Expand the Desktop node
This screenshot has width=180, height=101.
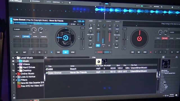point(18,70)
